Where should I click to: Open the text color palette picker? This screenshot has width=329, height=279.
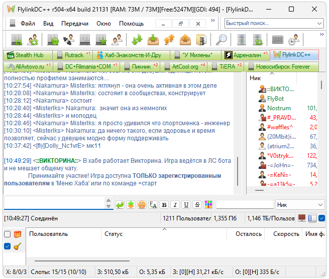tap(208, 204)
